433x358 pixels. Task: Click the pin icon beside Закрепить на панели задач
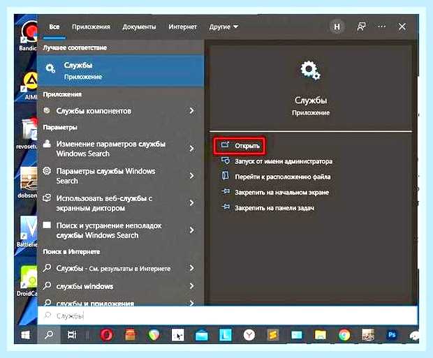(226, 207)
